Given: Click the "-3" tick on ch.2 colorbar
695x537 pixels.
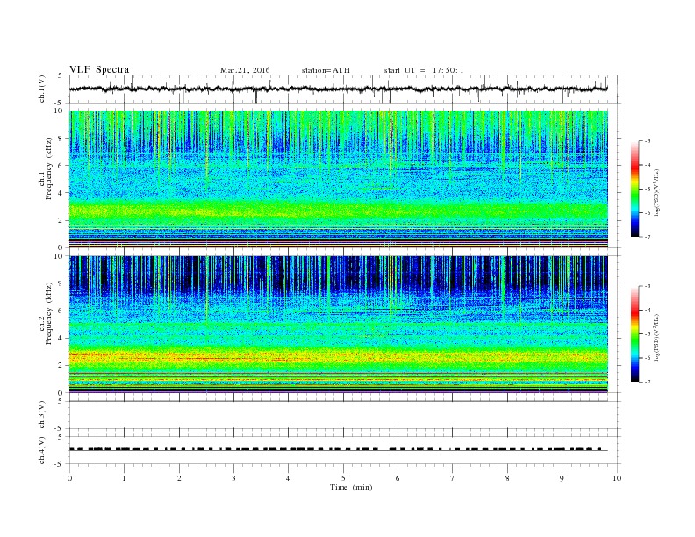Looking at the screenshot, I should (648, 286).
